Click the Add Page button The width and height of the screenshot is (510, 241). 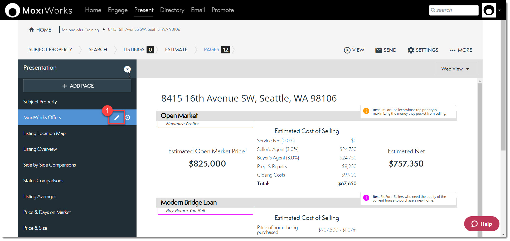click(x=77, y=86)
